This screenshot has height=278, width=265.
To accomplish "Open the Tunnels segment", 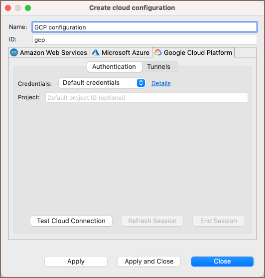I will point(159,67).
